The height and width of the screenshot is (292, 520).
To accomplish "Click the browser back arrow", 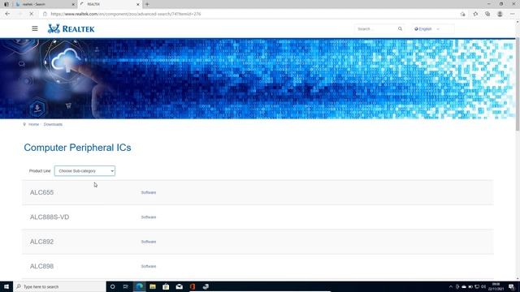I will coord(7,14).
